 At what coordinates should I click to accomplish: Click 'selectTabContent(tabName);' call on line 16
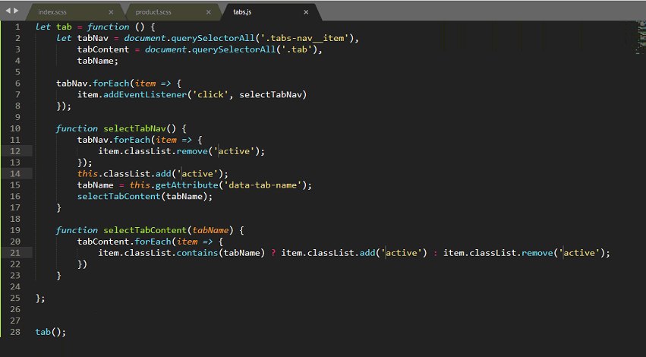(x=144, y=197)
